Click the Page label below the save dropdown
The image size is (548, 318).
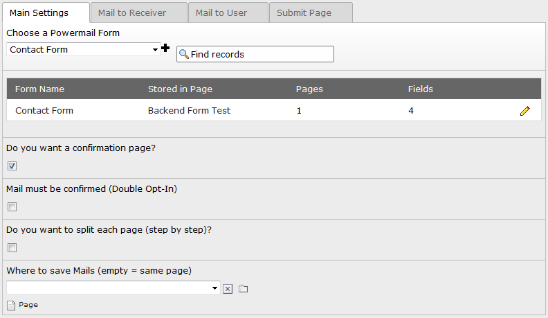(x=28, y=305)
